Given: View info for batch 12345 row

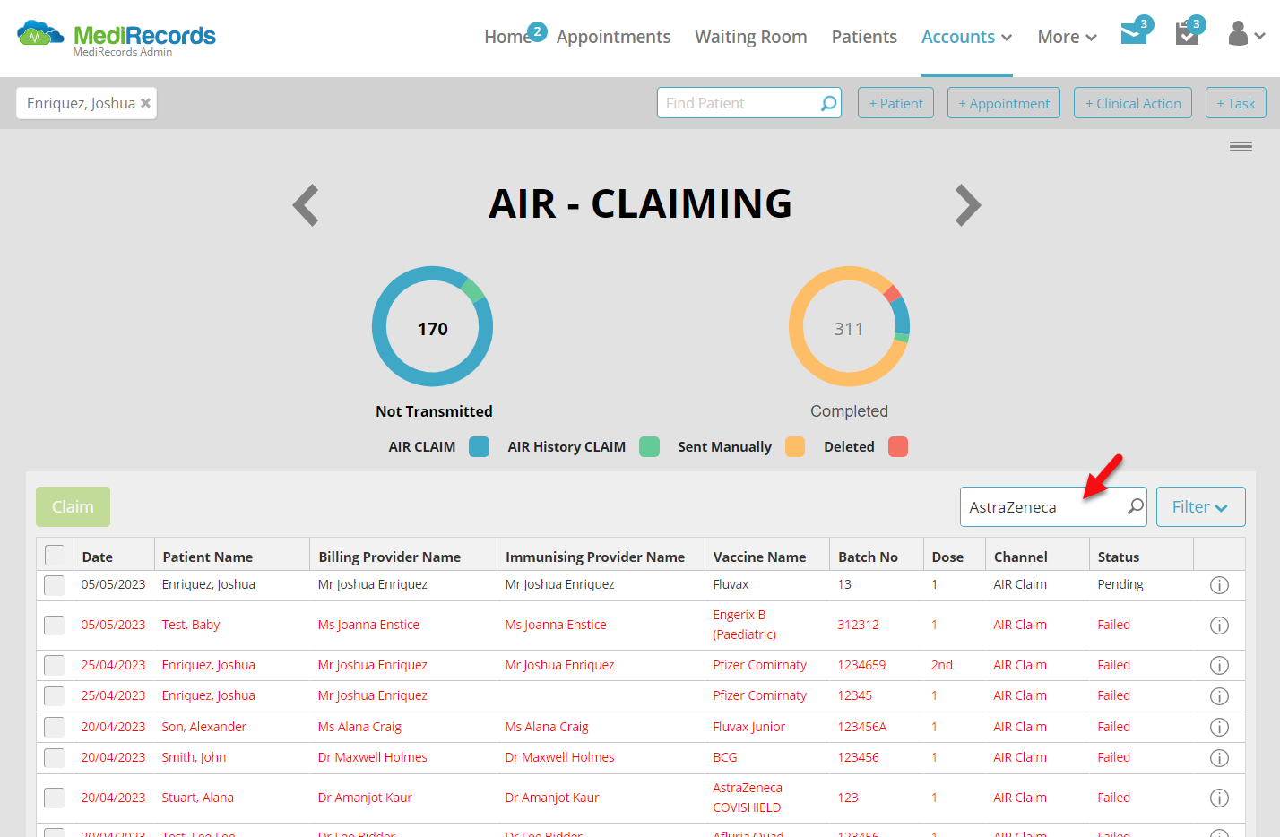Looking at the screenshot, I should click(x=1219, y=696).
